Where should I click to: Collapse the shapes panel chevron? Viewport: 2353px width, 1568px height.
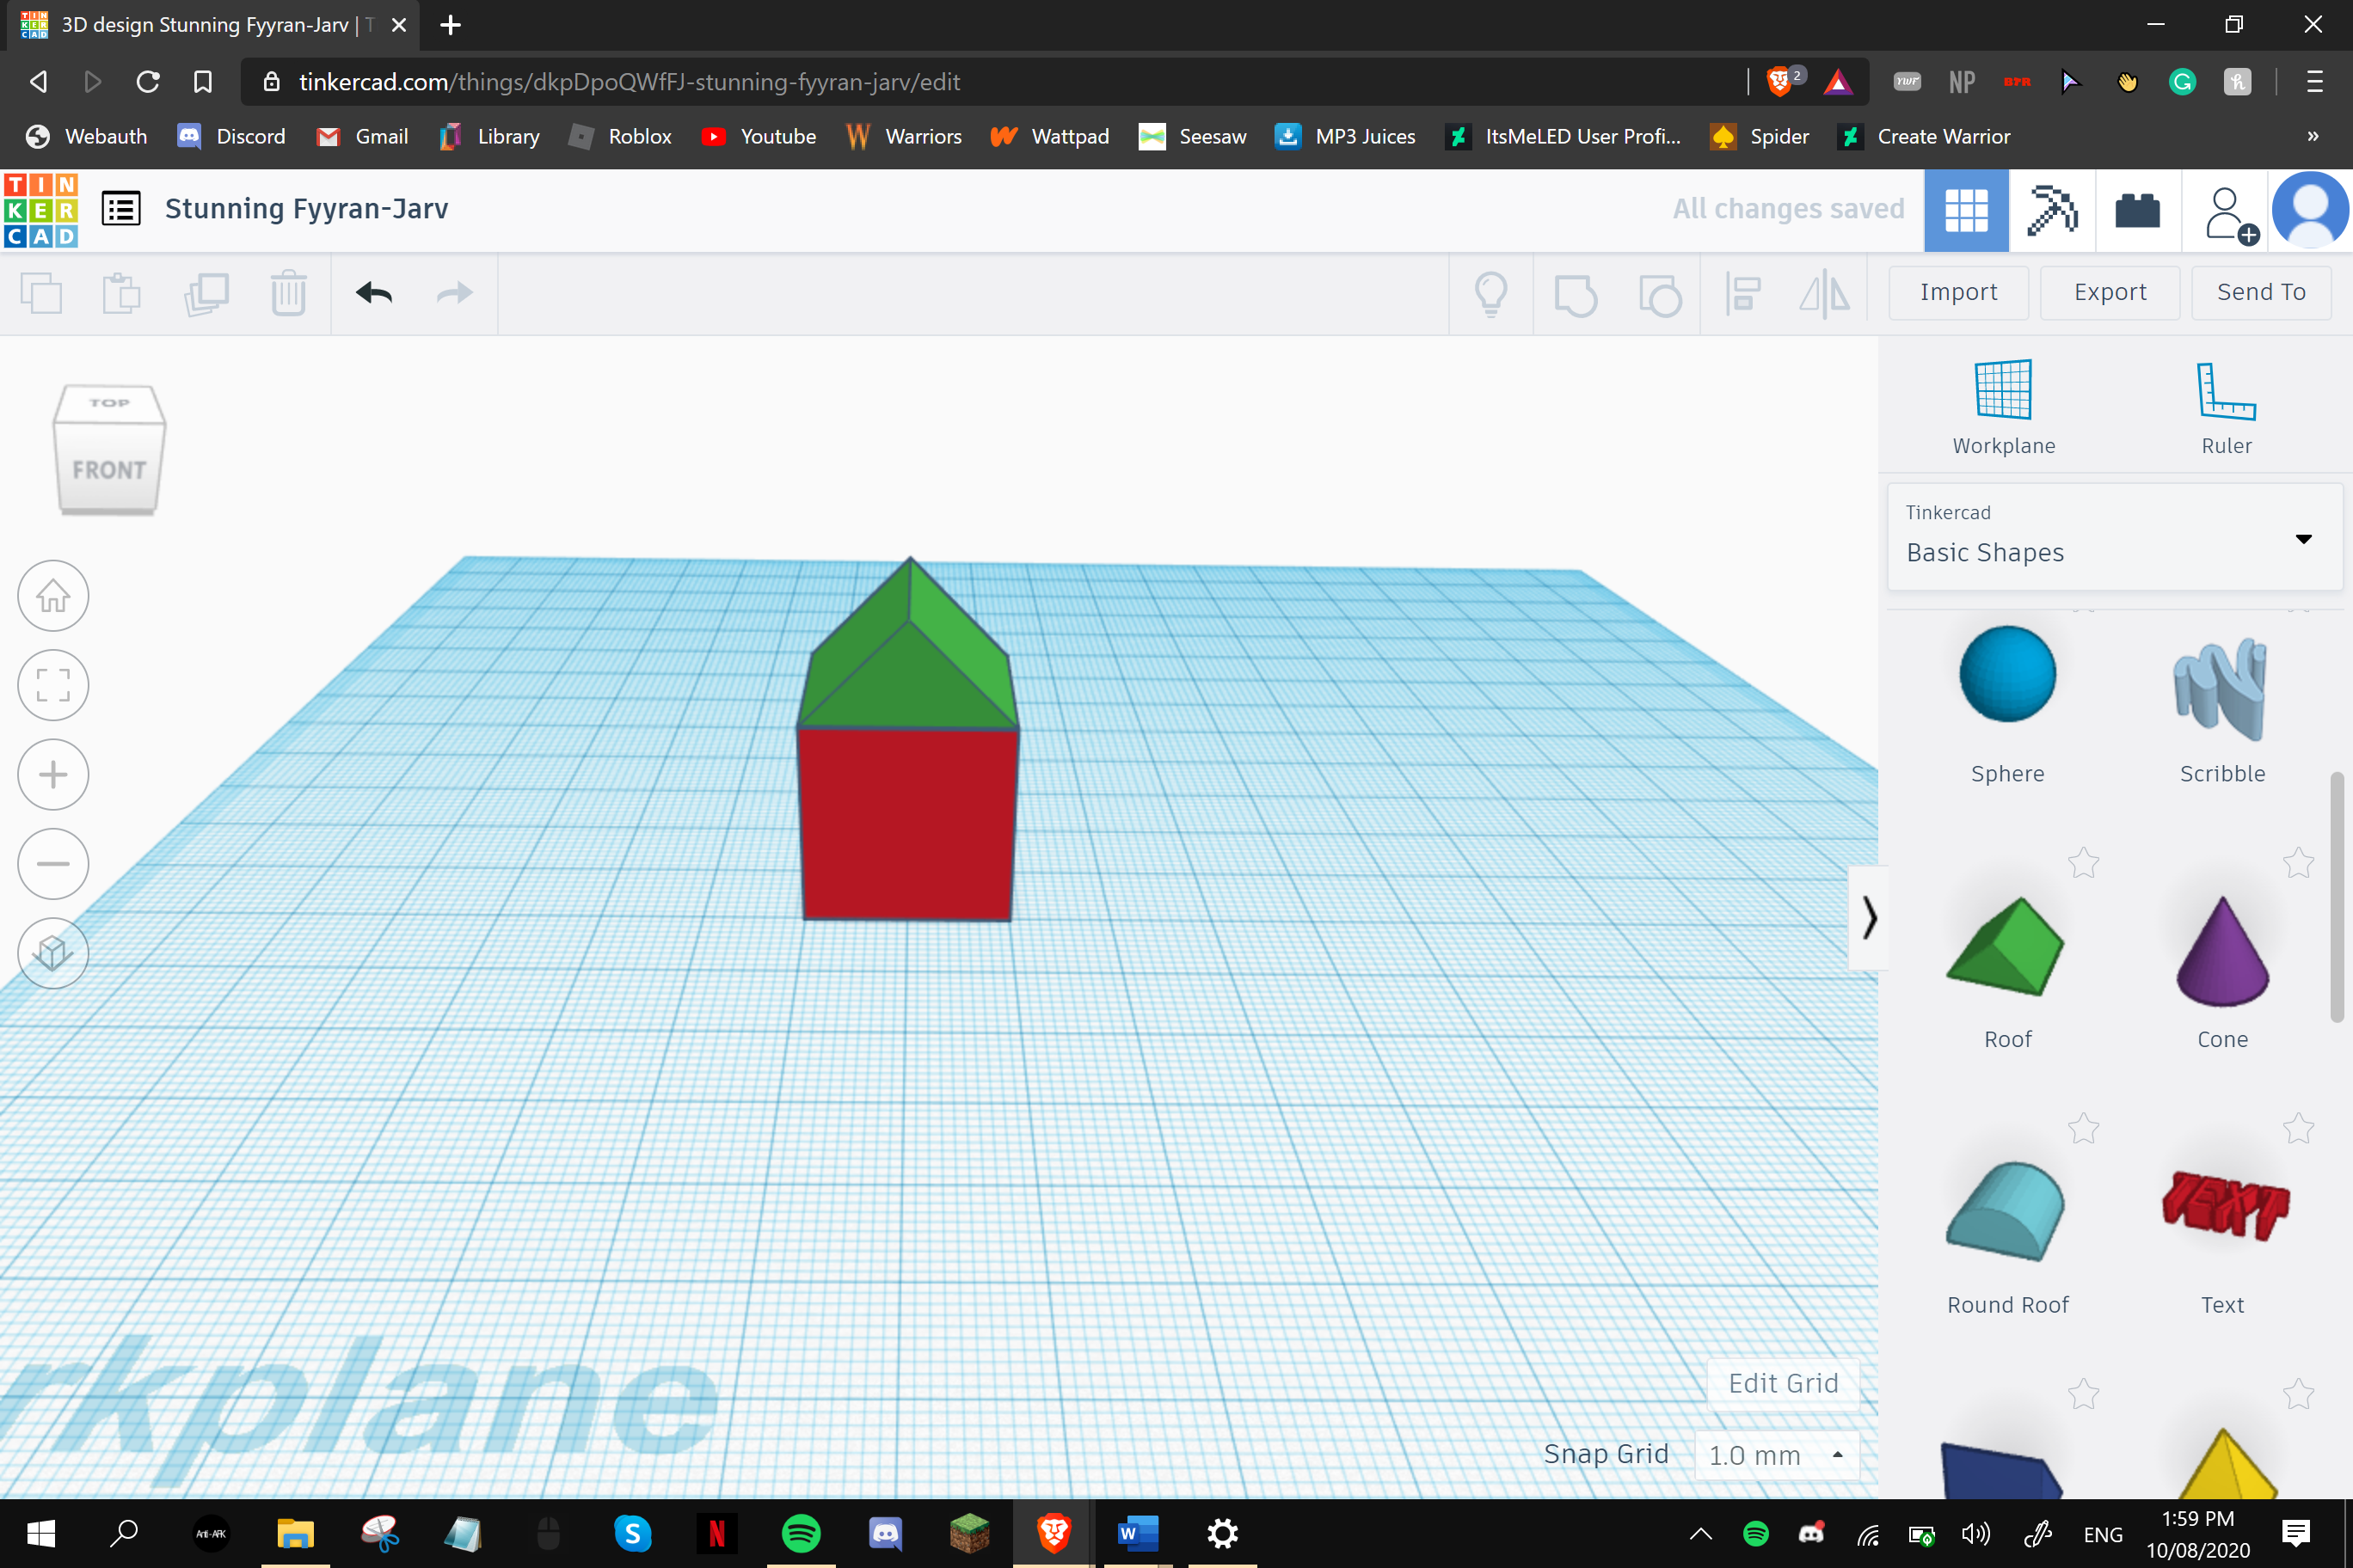pyautogui.click(x=1868, y=917)
